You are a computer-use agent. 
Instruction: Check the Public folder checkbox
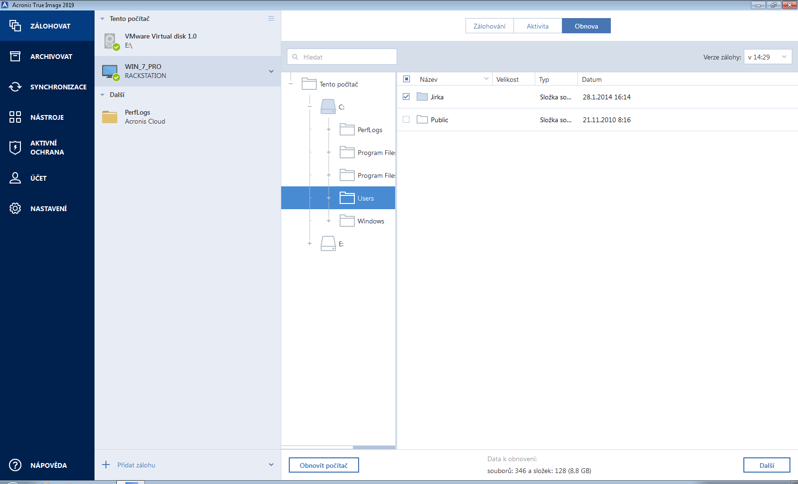(406, 119)
